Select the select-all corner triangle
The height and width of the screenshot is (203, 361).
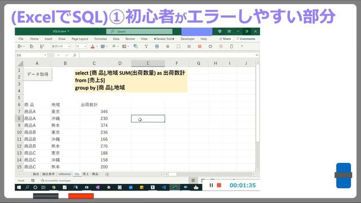point(20,64)
